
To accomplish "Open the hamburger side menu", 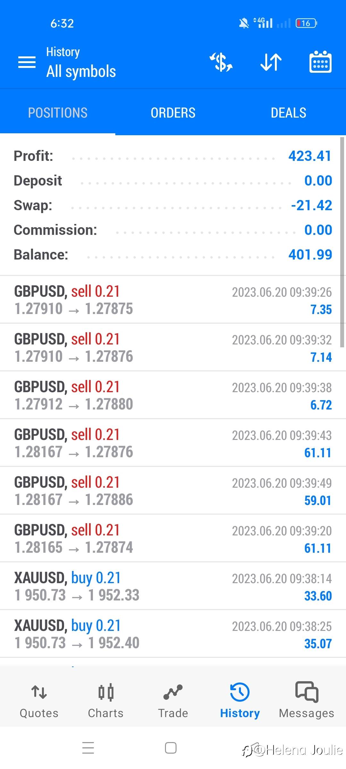I will pyautogui.click(x=27, y=62).
